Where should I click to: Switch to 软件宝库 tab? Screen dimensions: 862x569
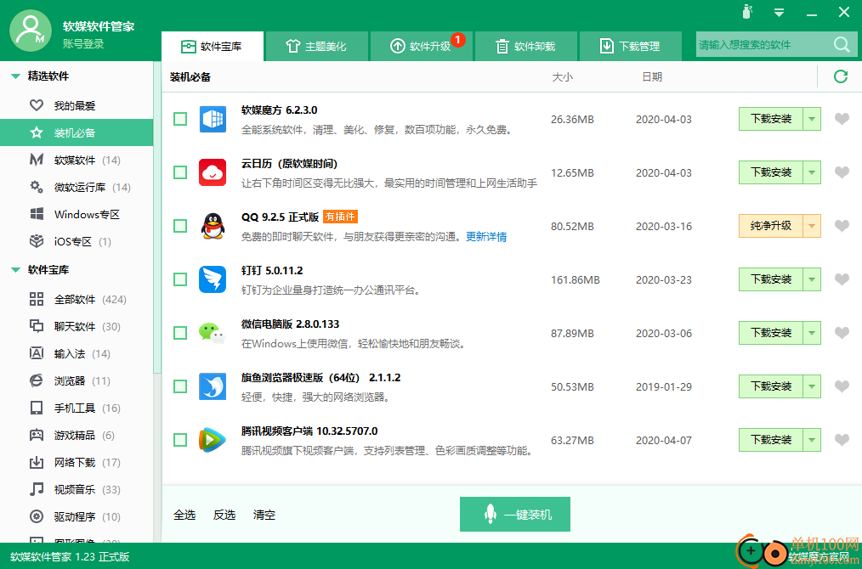pyautogui.click(x=213, y=46)
